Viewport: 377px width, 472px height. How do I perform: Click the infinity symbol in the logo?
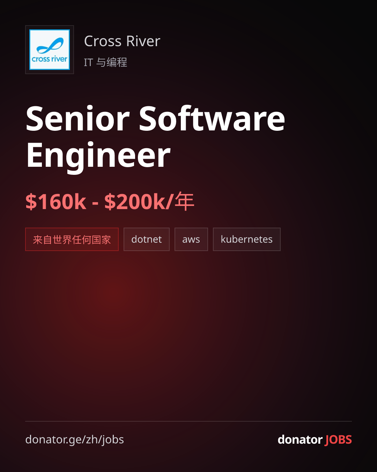click(50, 46)
